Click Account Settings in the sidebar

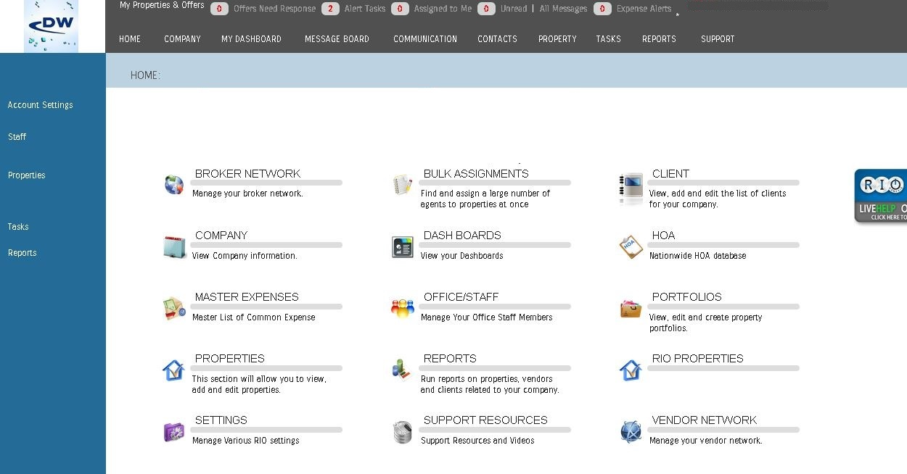40,104
